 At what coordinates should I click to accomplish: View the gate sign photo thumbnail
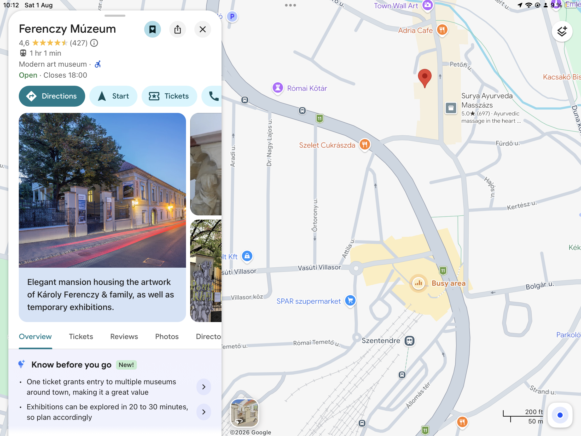coord(206,271)
